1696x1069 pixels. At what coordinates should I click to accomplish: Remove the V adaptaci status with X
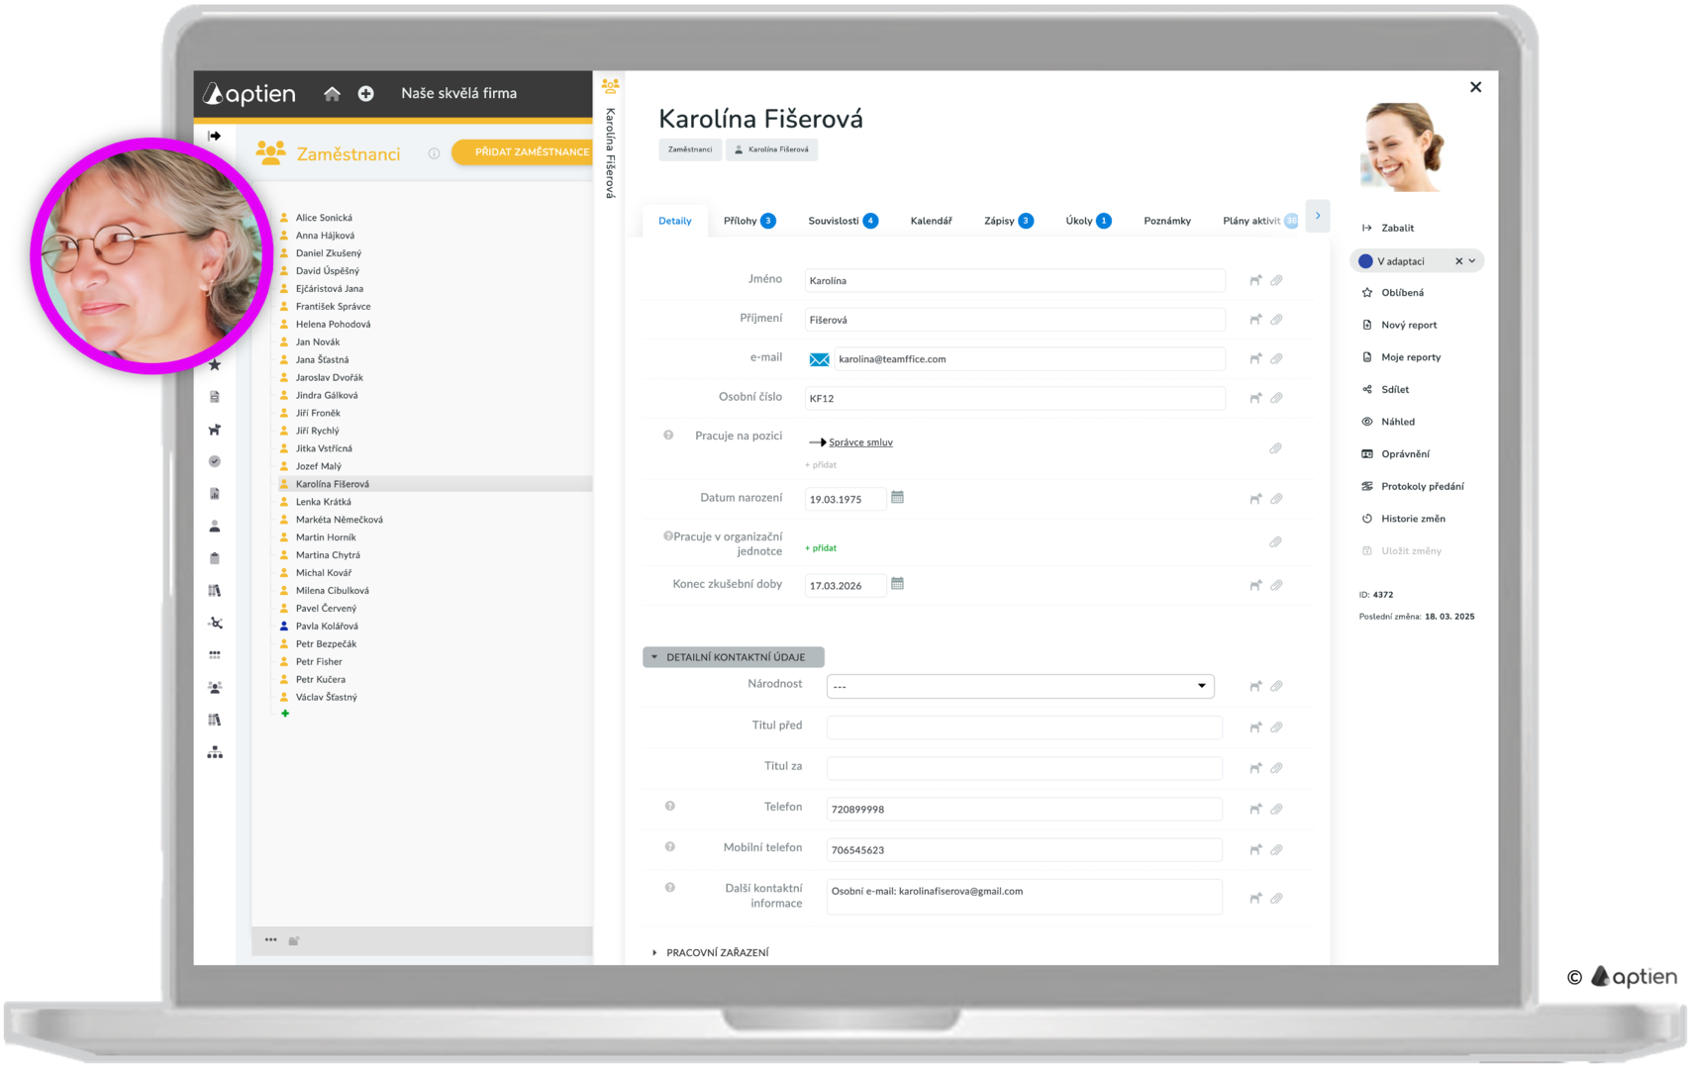(x=1458, y=261)
